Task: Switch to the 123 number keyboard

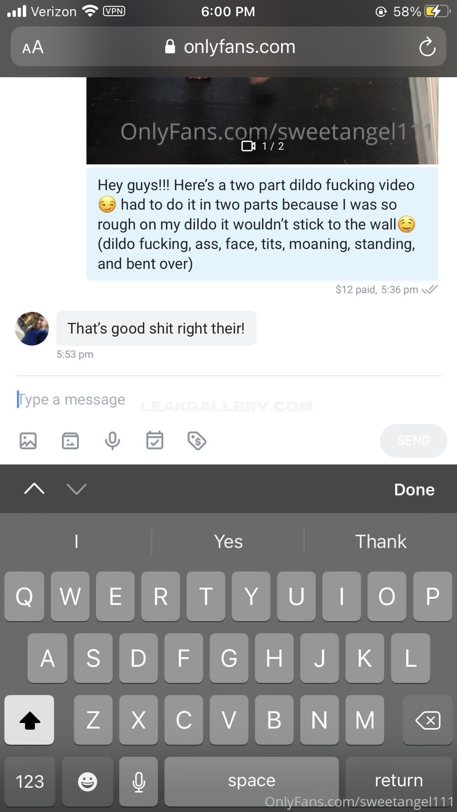Action: coord(29,781)
